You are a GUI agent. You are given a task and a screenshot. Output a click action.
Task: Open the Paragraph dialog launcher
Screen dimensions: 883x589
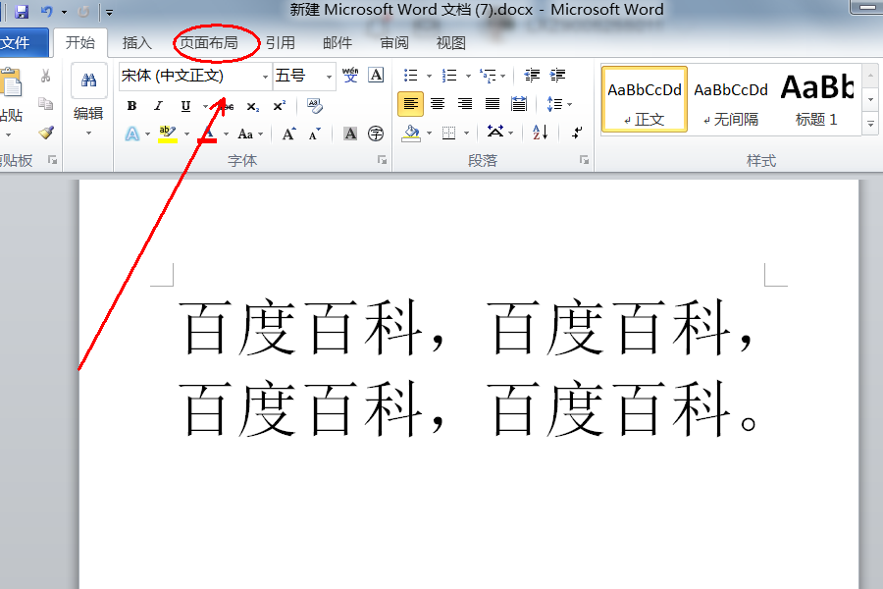585,161
